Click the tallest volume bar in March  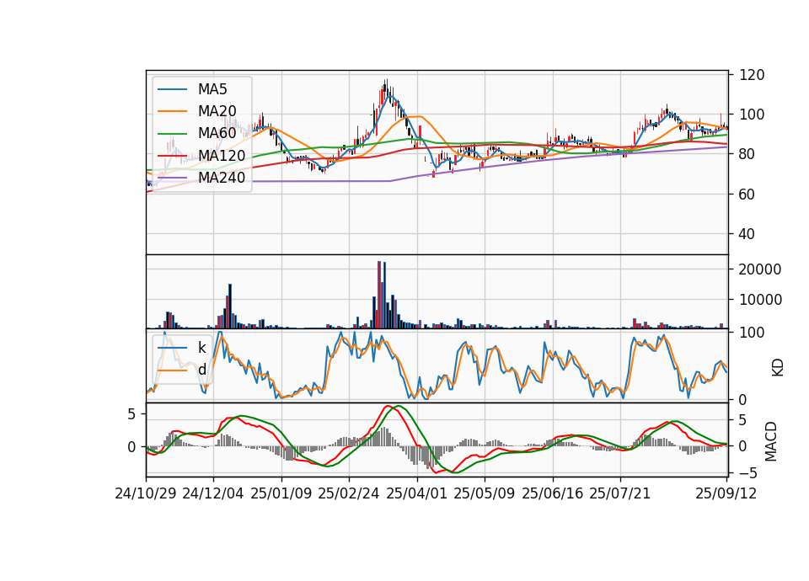[379, 295]
